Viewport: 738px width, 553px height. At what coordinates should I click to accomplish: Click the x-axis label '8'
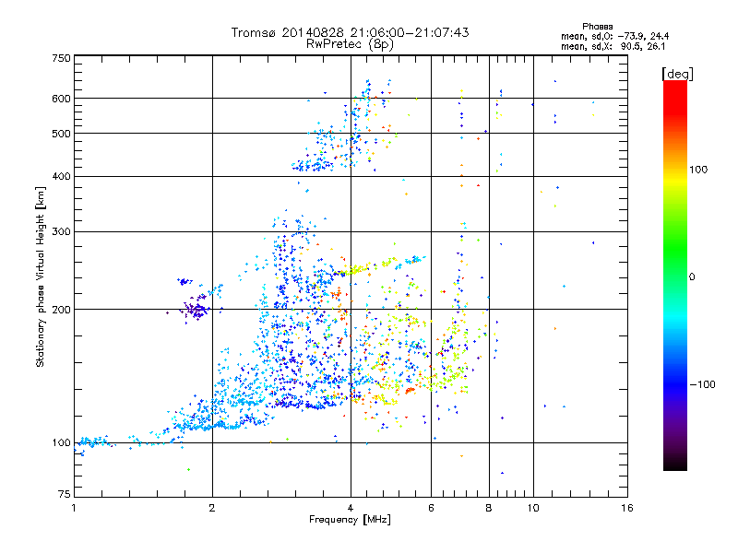click(x=489, y=508)
